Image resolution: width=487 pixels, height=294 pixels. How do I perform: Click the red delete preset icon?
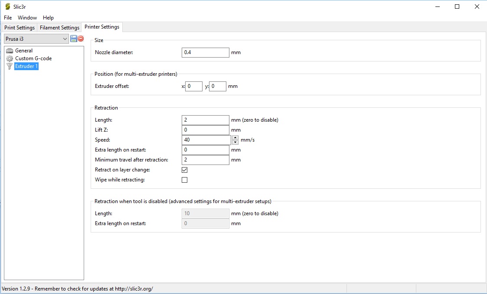(81, 39)
